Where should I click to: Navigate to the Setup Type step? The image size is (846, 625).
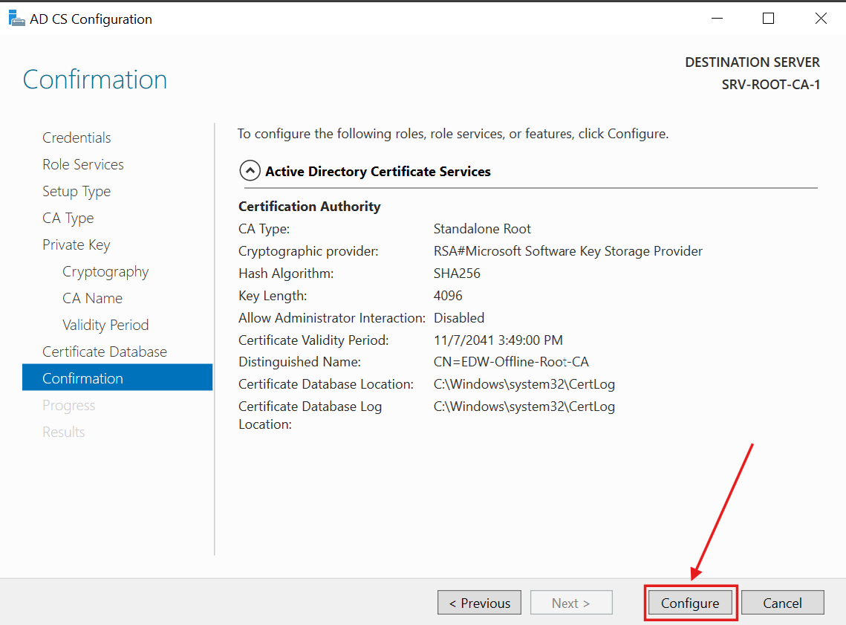point(77,191)
